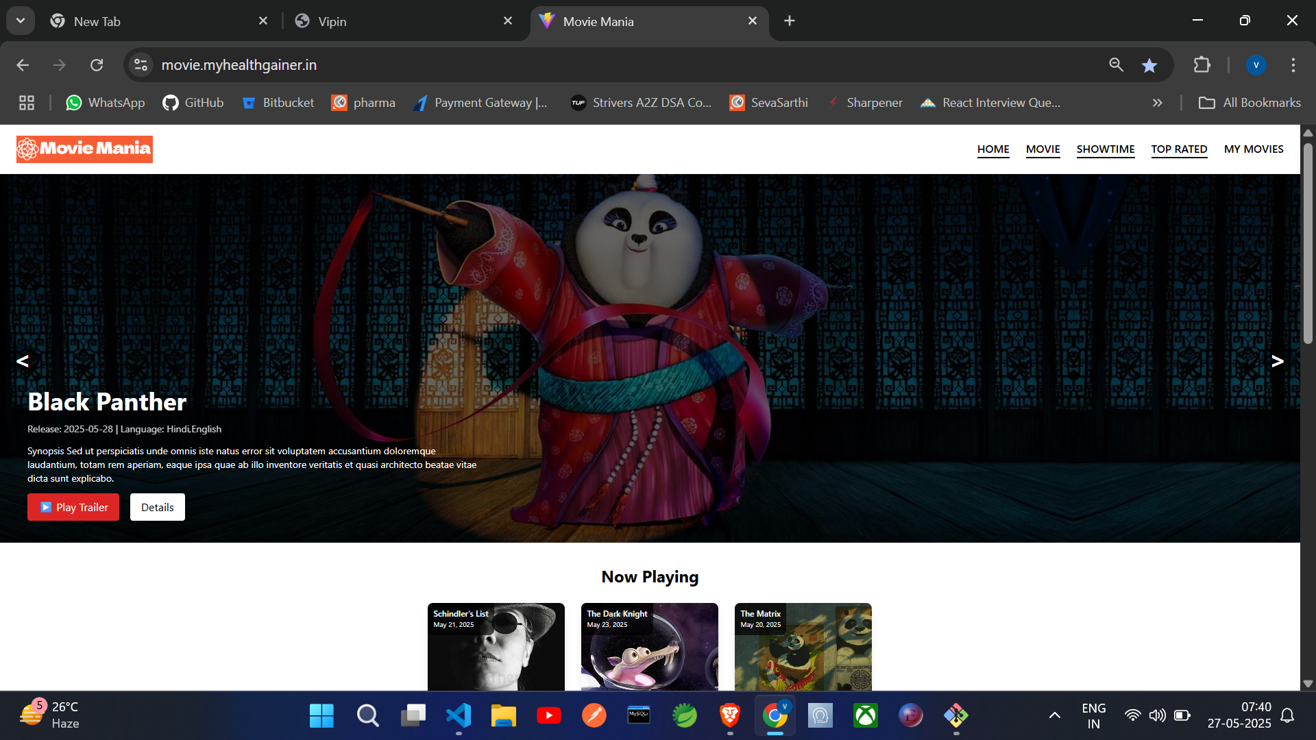This screenshot has width=1316, height=740.
Task: Open the Bitbucket bookmark
Action: coord(278,103)
